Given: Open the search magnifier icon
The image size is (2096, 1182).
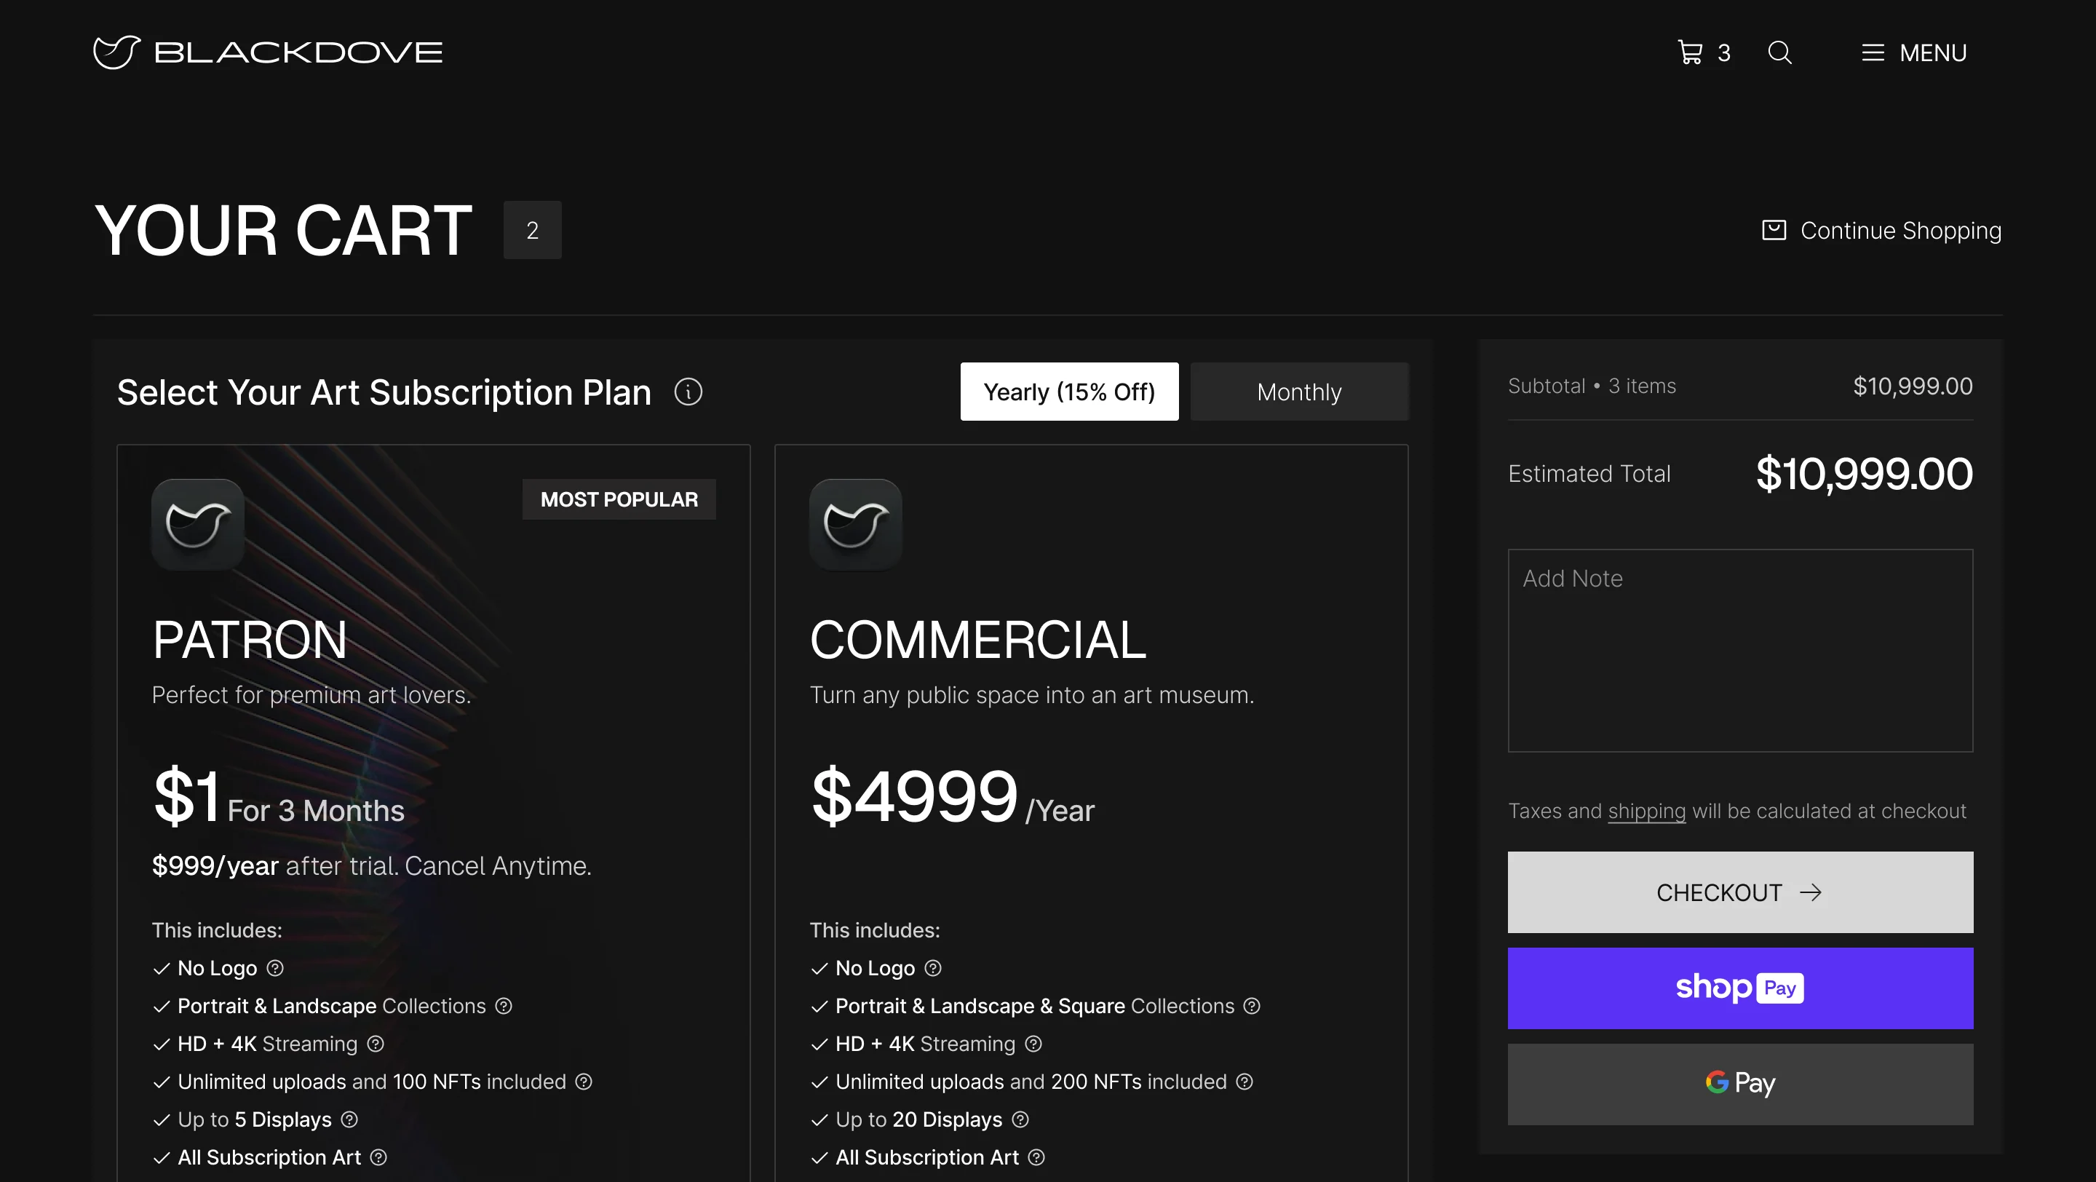Looking at the screenshot, I should coord(1779,53).
